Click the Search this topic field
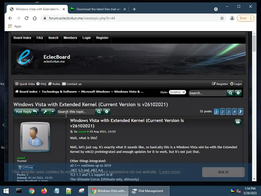 [x=76, y=112]
